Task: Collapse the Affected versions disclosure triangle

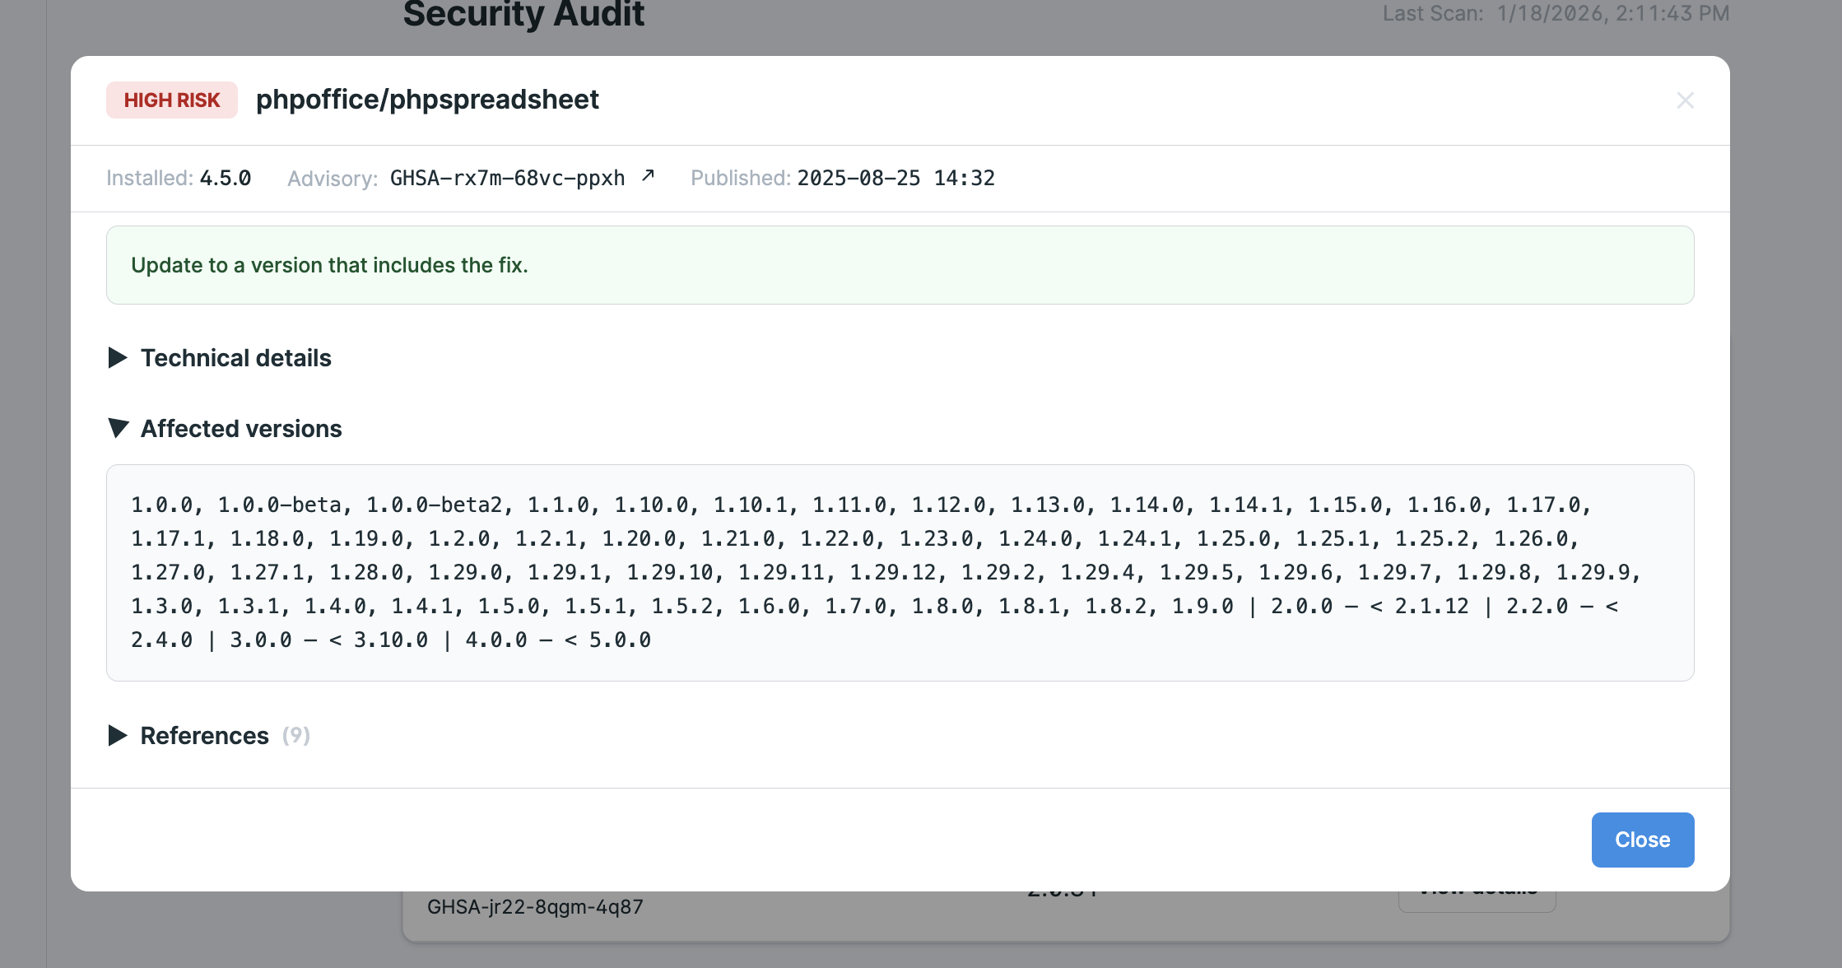Action: 118,428
